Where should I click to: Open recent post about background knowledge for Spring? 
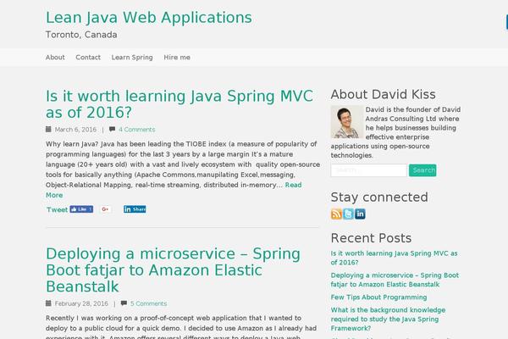388,319
